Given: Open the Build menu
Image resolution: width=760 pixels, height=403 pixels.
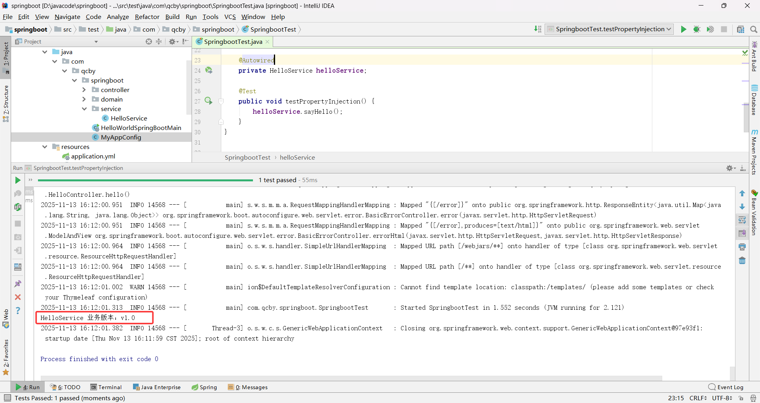Looking at the screenshot, I should [x=172, y=17].
